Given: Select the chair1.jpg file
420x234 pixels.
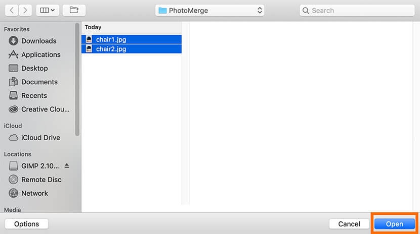Looking at the screenshot, I should tap(111, 39).
